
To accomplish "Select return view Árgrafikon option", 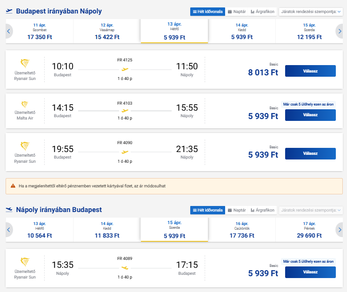I will pos(263,210).
